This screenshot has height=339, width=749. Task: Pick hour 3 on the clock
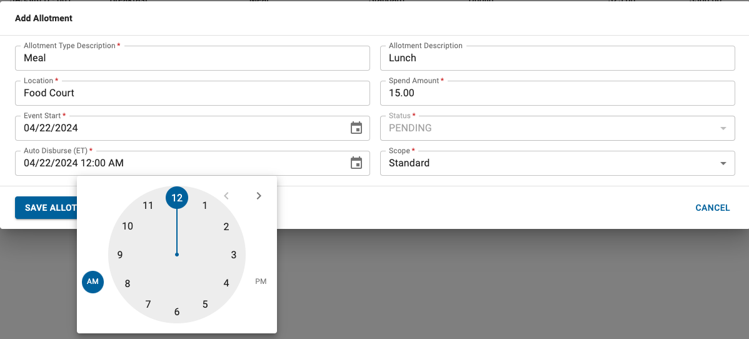pyautogui.click(x=234, y=255)
